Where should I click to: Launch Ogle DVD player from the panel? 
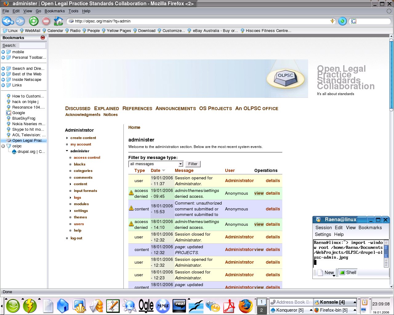click(x=146, y=306)
